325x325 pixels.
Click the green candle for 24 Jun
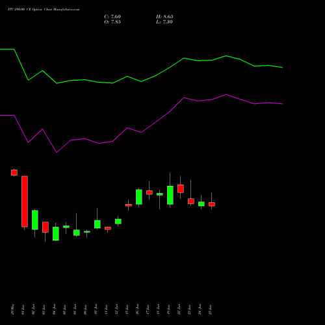click(x=201, y=204)
